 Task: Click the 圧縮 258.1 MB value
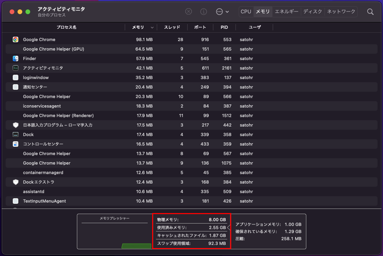point(291,239)
